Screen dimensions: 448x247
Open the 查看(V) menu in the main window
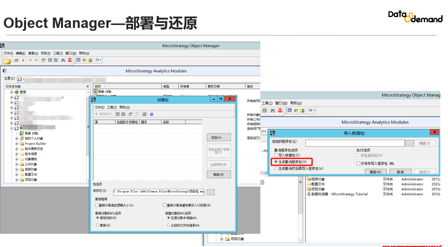(33, 53)
